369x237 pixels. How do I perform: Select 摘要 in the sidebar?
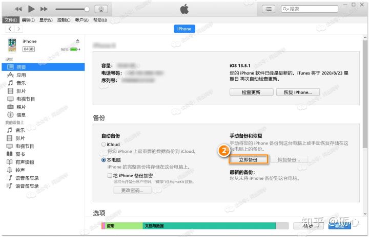point(43,67)
